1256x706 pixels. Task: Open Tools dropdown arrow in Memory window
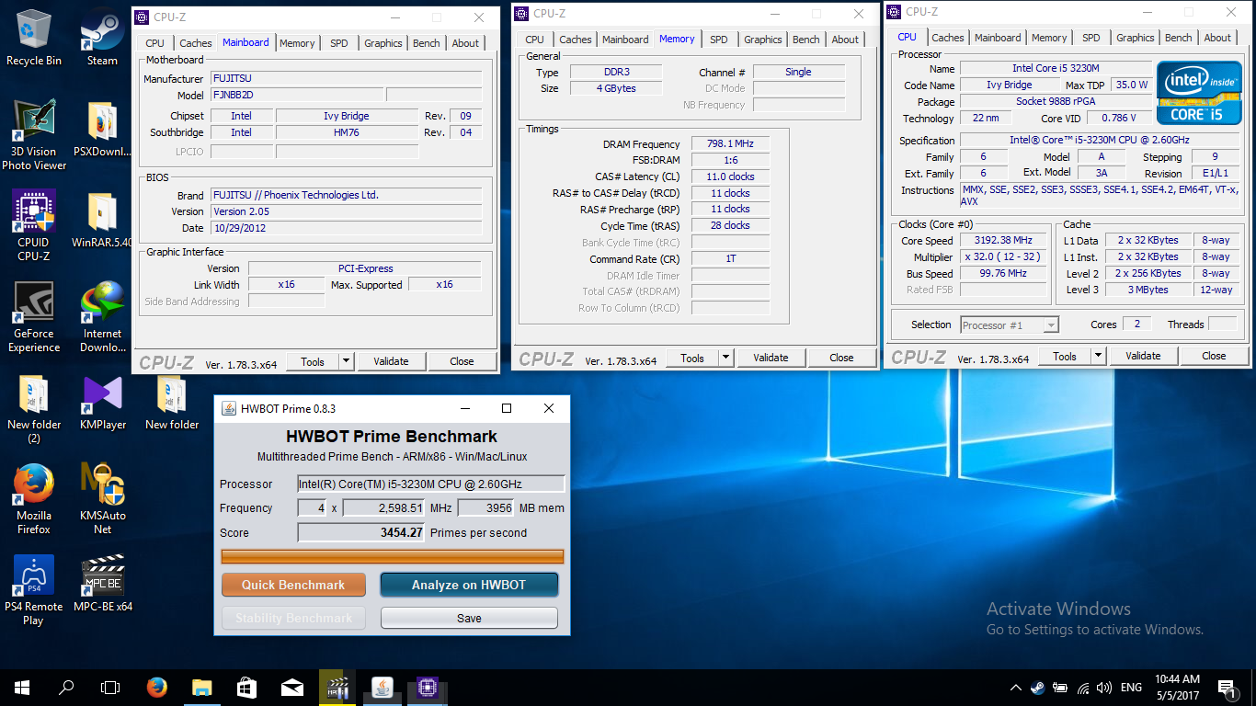[726, 358]
